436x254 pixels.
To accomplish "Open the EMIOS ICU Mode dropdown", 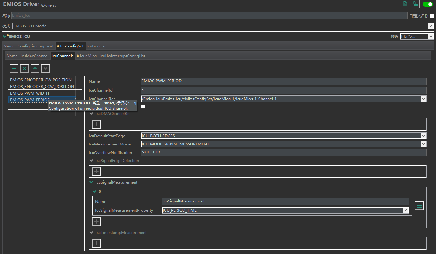I will click(432, 26).
